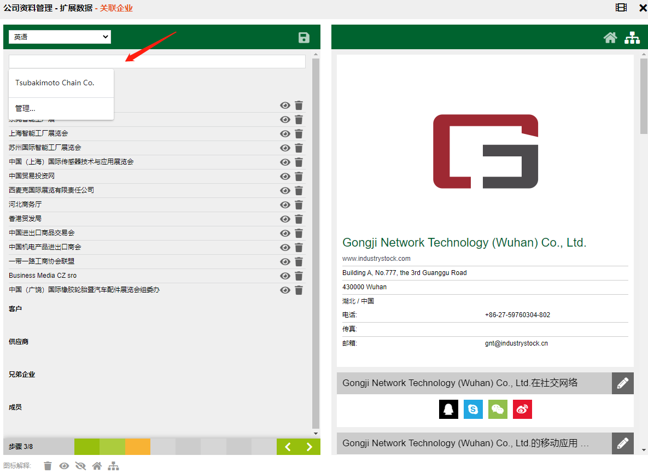Open the WeChat social icon
The width and height of the screenshot is (648, 473).
pyautogui.click(x=498, y=409)
